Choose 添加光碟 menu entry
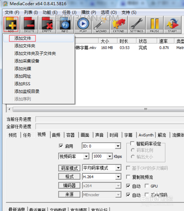The width and height of the screenshot is (184, 211). (x=39, y=69)
